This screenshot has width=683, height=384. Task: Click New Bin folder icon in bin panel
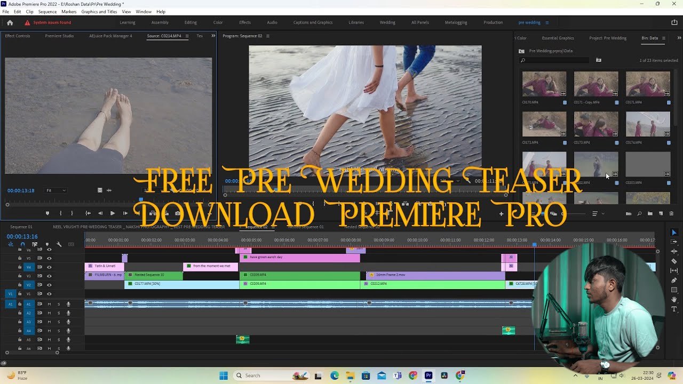tap(650, 214)
